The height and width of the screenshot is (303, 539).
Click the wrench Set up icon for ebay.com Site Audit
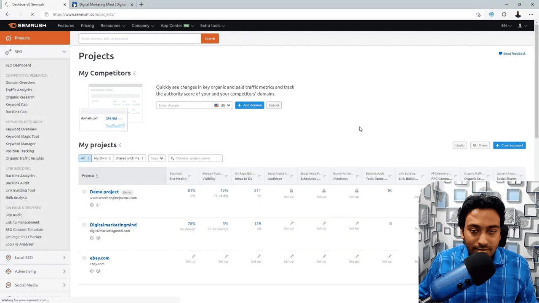[193, 255]
